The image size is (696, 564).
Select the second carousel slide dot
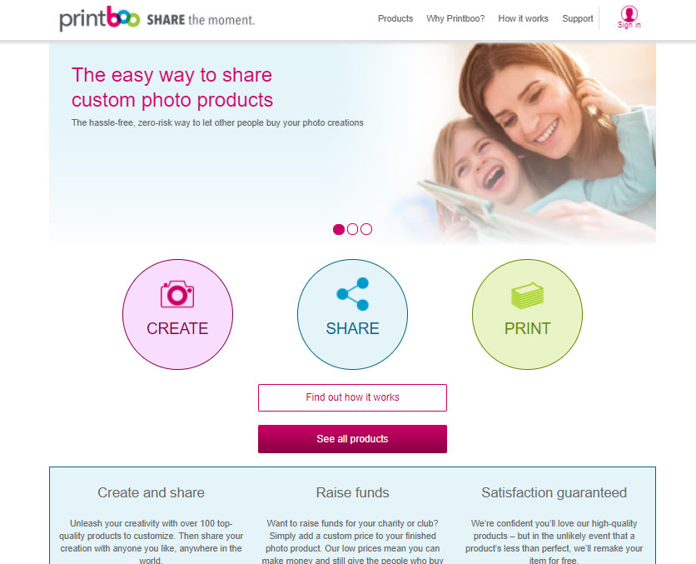pos(352,229)
